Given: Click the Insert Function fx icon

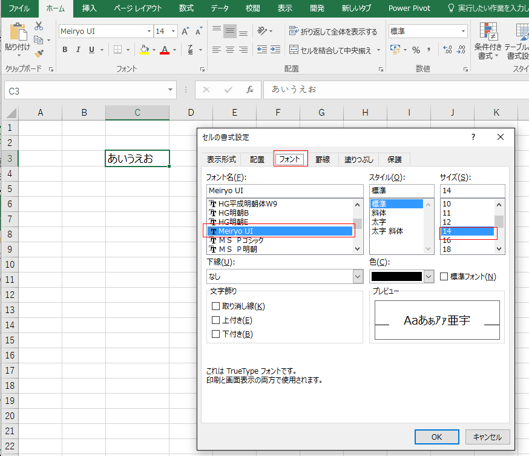Looking at the screenshot, I should click(249, 90).
